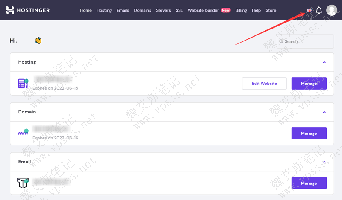This screenshot has width=342, height=200.
Task: Collapse the Hosting section
Action: point(324,62)
